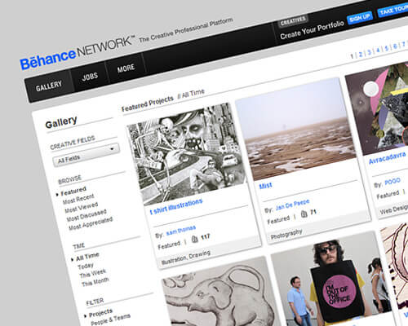Screen dimensions: 408x326
Task: Go to page 5 of results
Action: click(x=387, y=48)
